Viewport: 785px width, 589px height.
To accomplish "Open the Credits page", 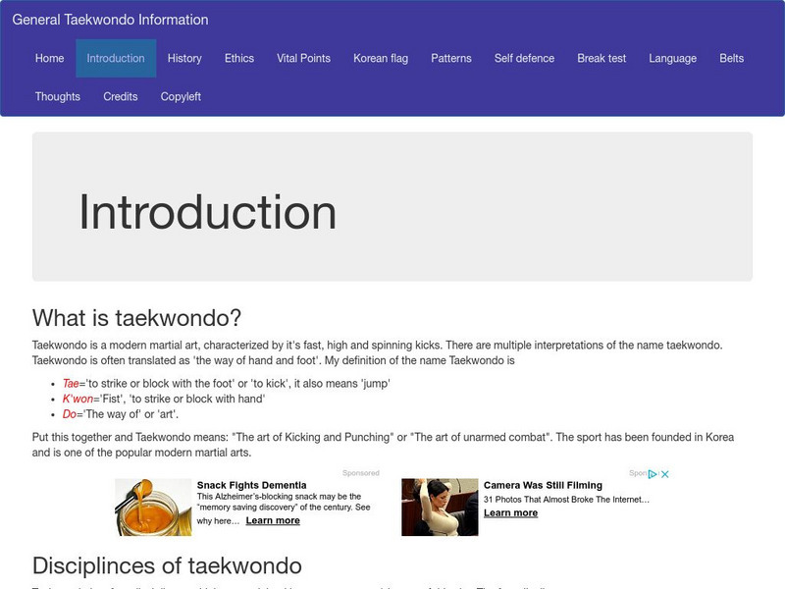I will 120,96.
